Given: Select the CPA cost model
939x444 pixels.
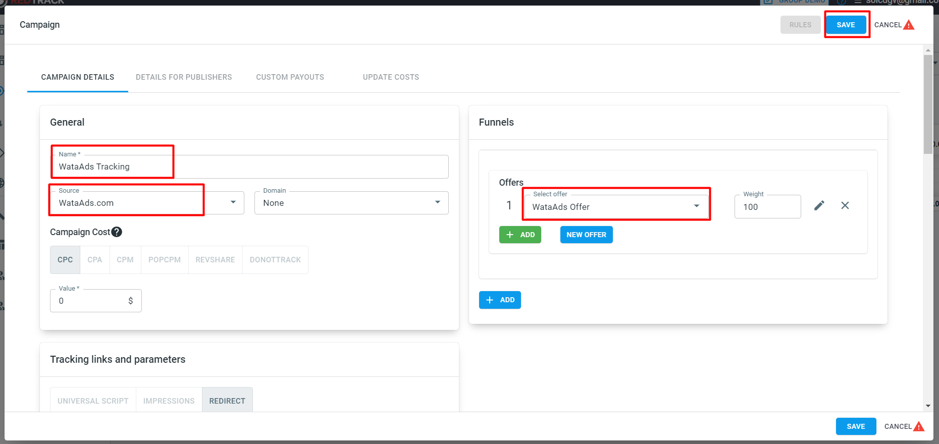Looking at the screenshot, I should click(95, 260).
